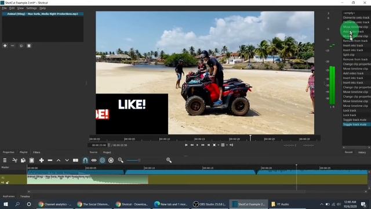The width and height of the screenshot is (371, 209).
Task: Open the Settings menu
Action: click(x=31, y=8)
